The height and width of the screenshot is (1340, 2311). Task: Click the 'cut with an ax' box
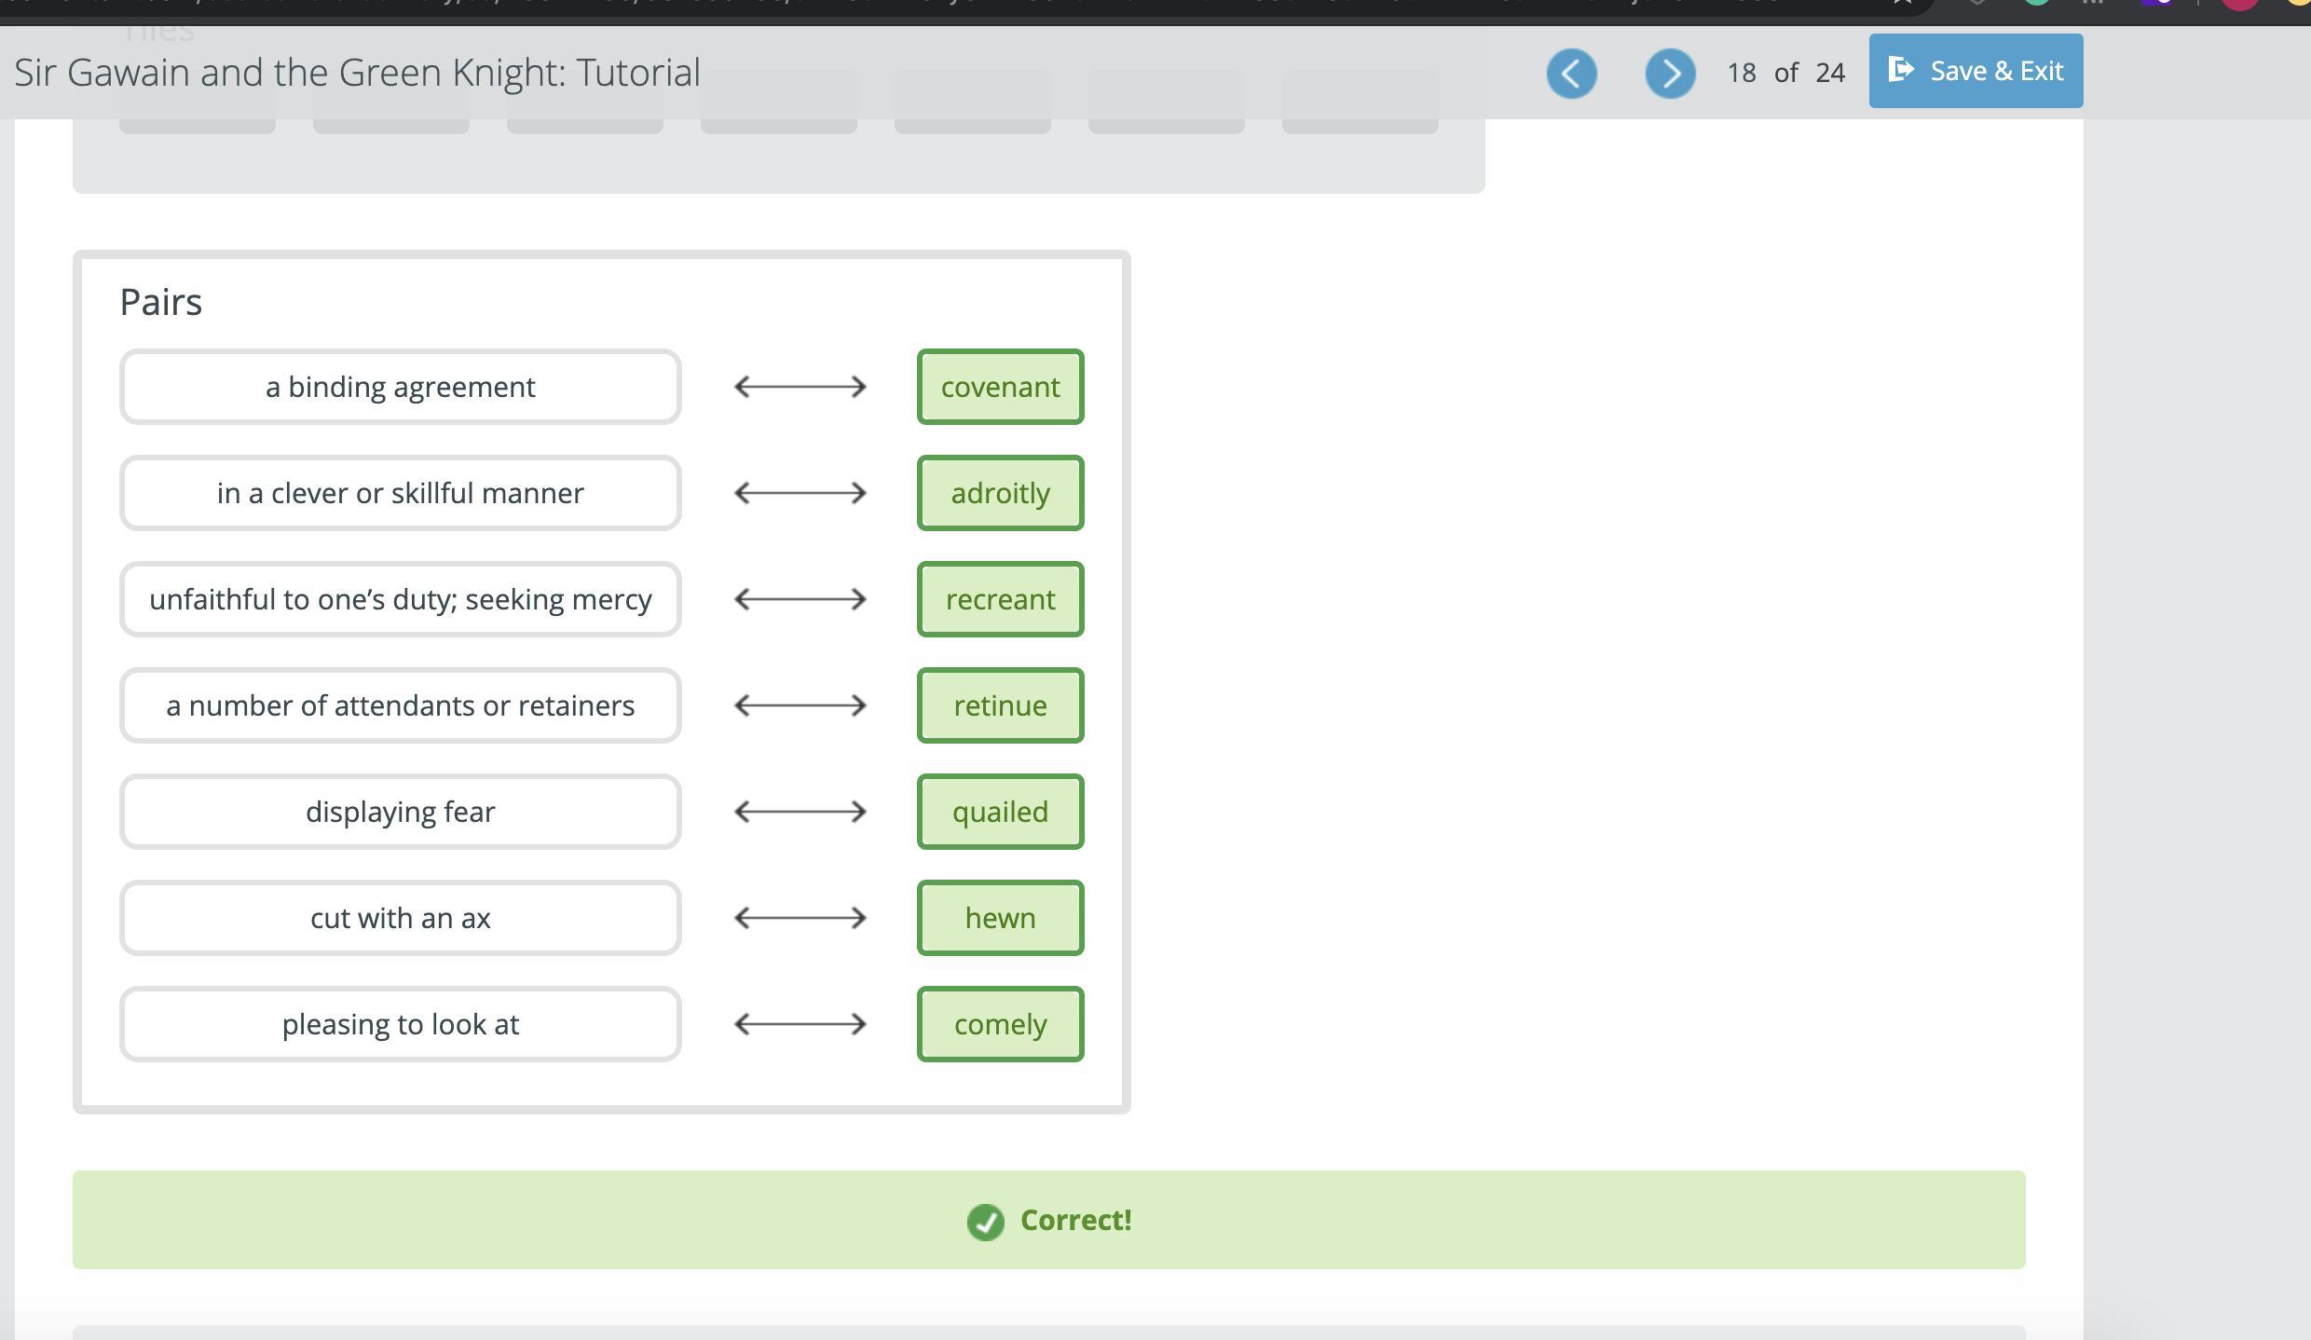pos(400,918)
